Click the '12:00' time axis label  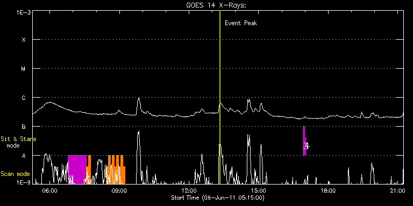[x=189, y=190]
